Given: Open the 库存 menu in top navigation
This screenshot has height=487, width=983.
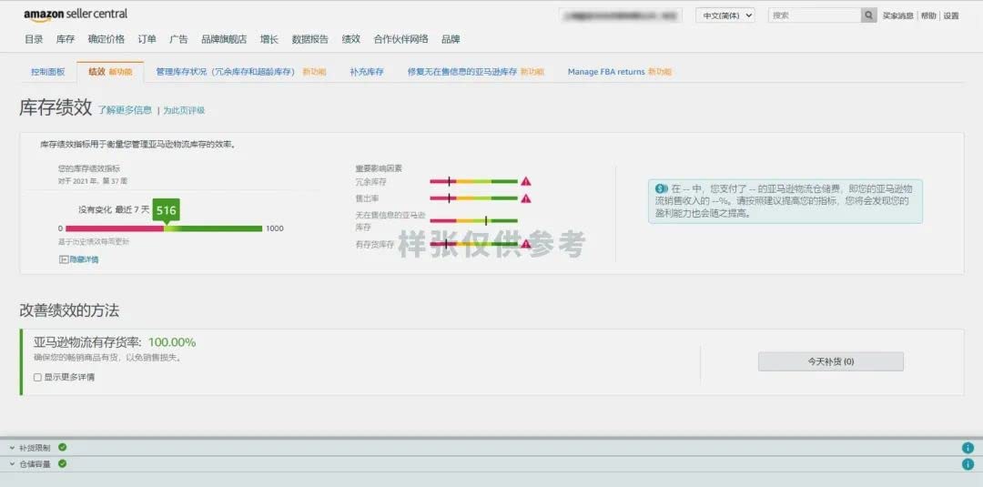Looking at the screenshot, I should click(66, 39).
